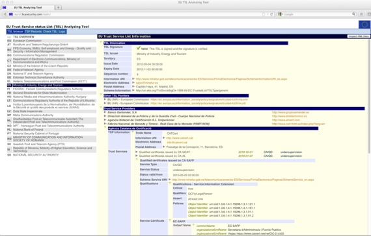The image size is (371, 236).
Task: Open the EU (MR) trusted list XML link
Action: coord(199,99)
